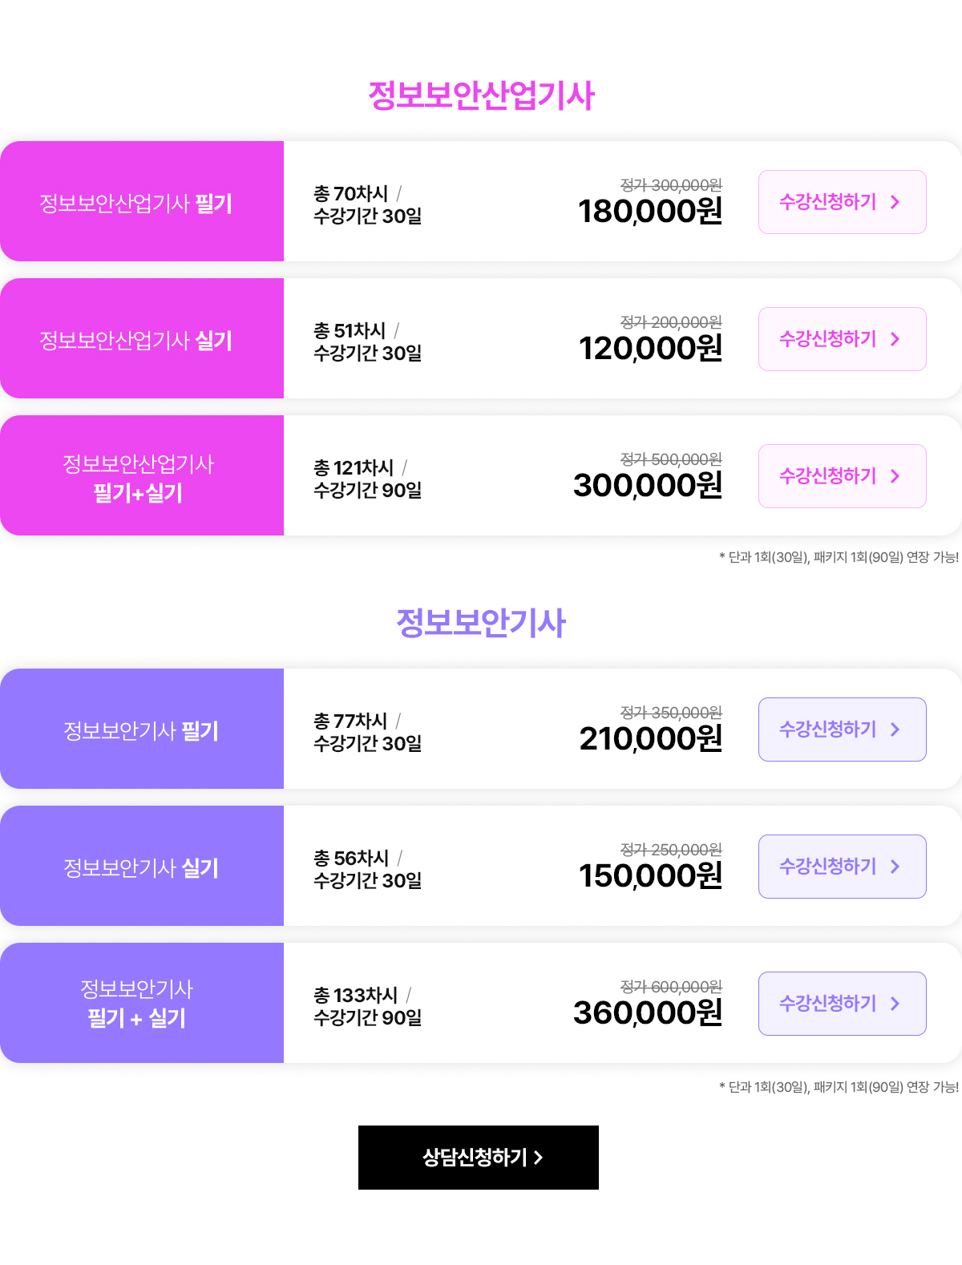This screenshot has width=962, height=1265.
Task: Select the purple 정보보안기사 필기 + 실기 label
Action: coord(137,1004)
